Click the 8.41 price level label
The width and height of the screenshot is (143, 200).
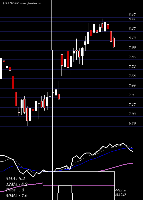coord(132,19)
